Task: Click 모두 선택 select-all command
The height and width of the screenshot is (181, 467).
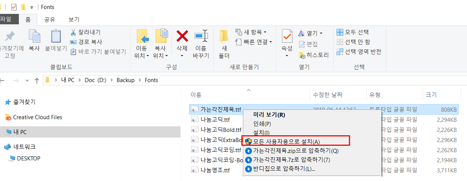Action: 353,32
